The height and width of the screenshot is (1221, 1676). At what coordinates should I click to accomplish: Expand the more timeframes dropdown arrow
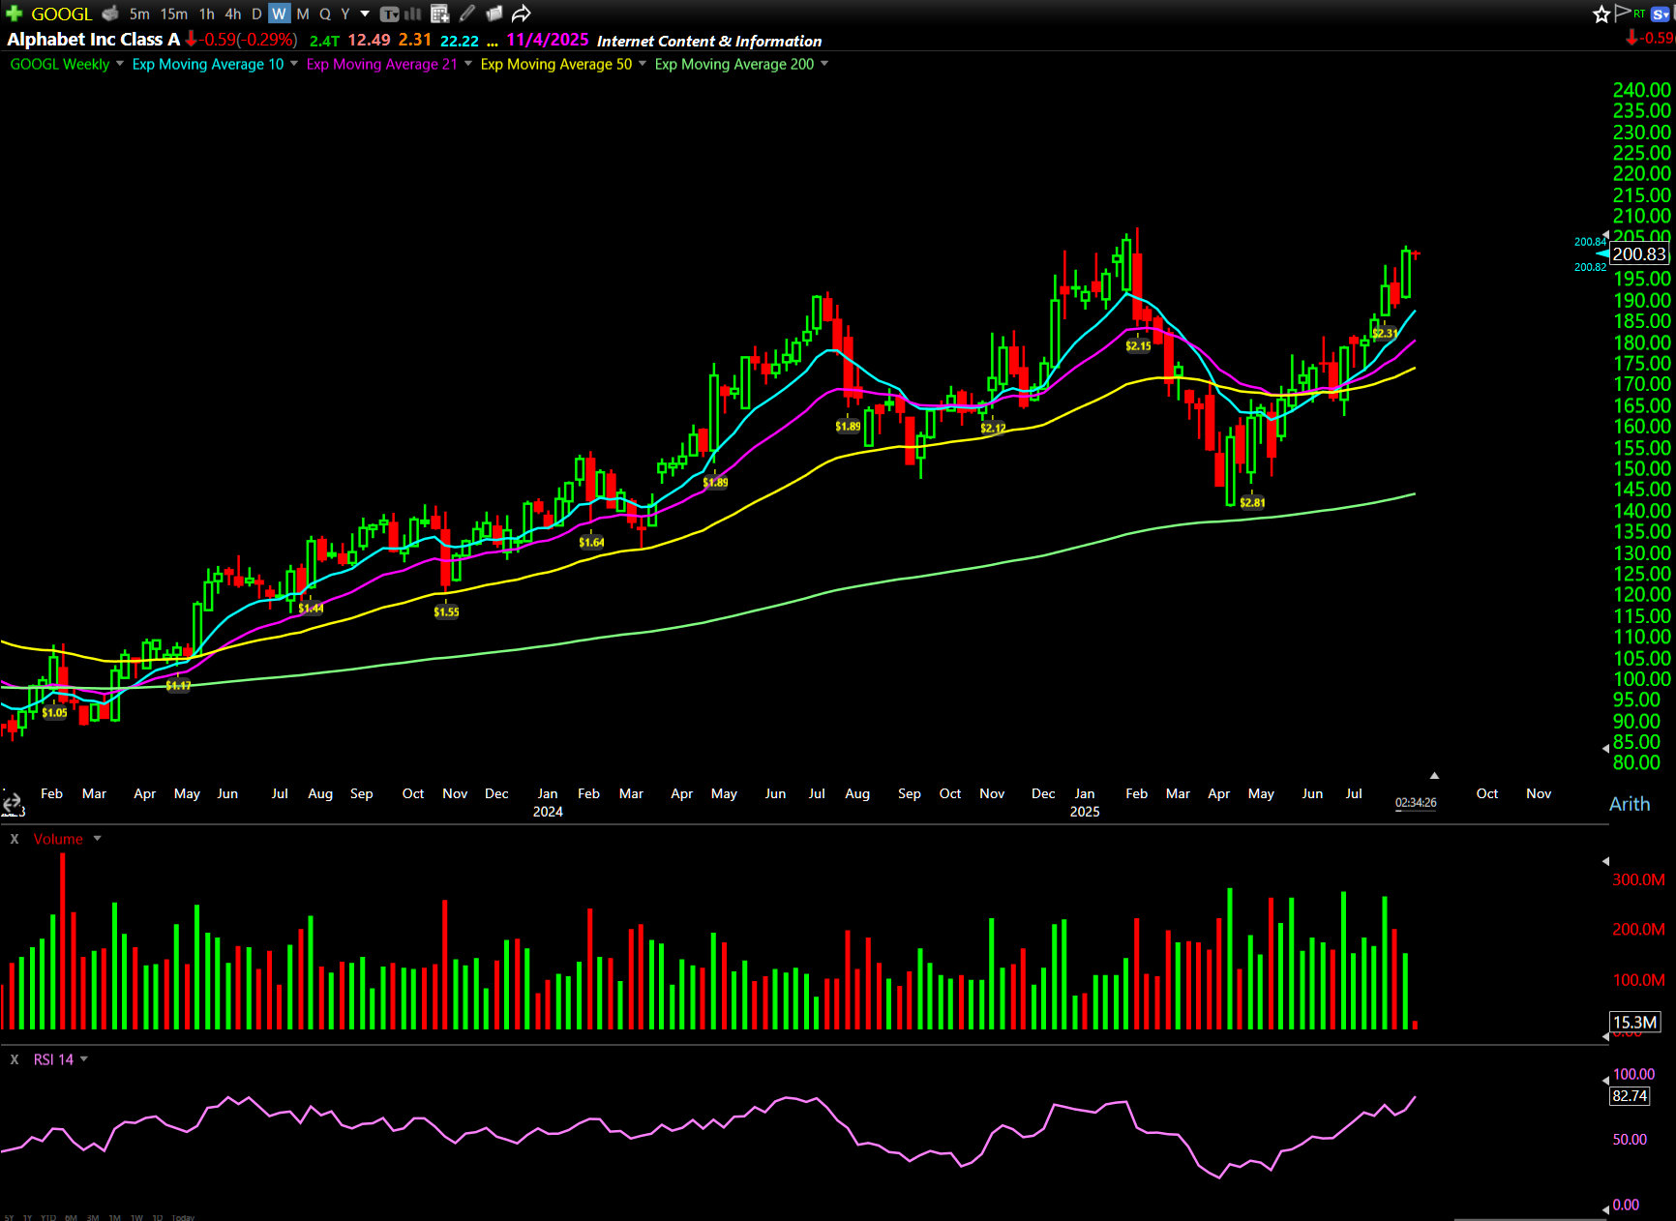tap(365, 14)
